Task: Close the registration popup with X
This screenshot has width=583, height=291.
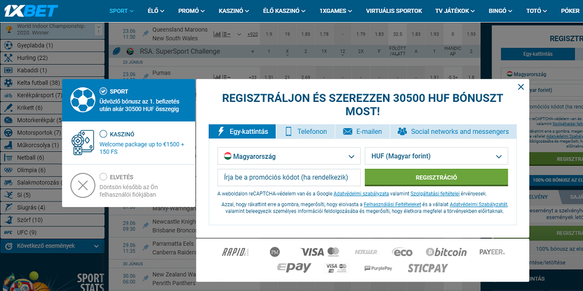Action: 521,87
